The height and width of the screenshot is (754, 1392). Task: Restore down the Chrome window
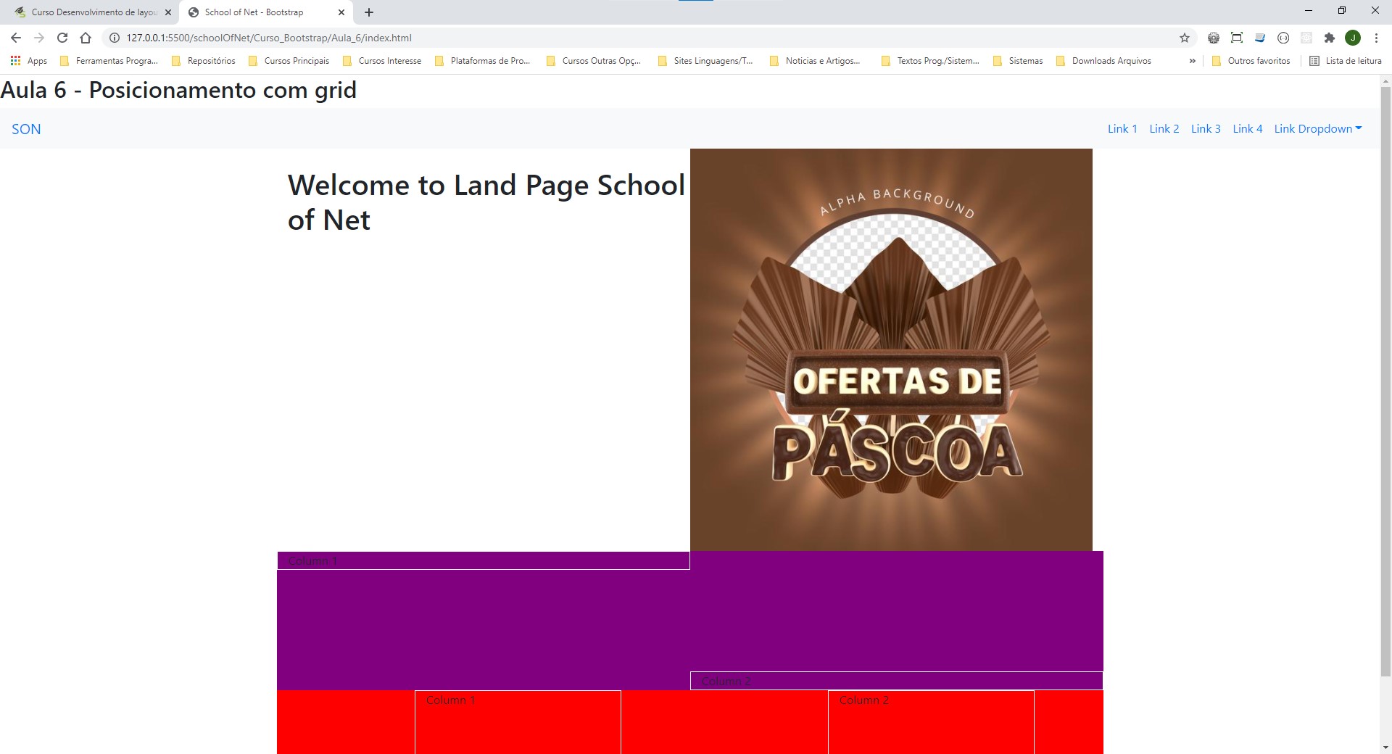coord(1342,11)
